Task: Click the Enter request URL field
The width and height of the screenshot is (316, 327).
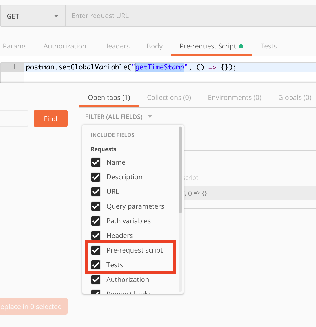Action: click(x=169, y=16)
